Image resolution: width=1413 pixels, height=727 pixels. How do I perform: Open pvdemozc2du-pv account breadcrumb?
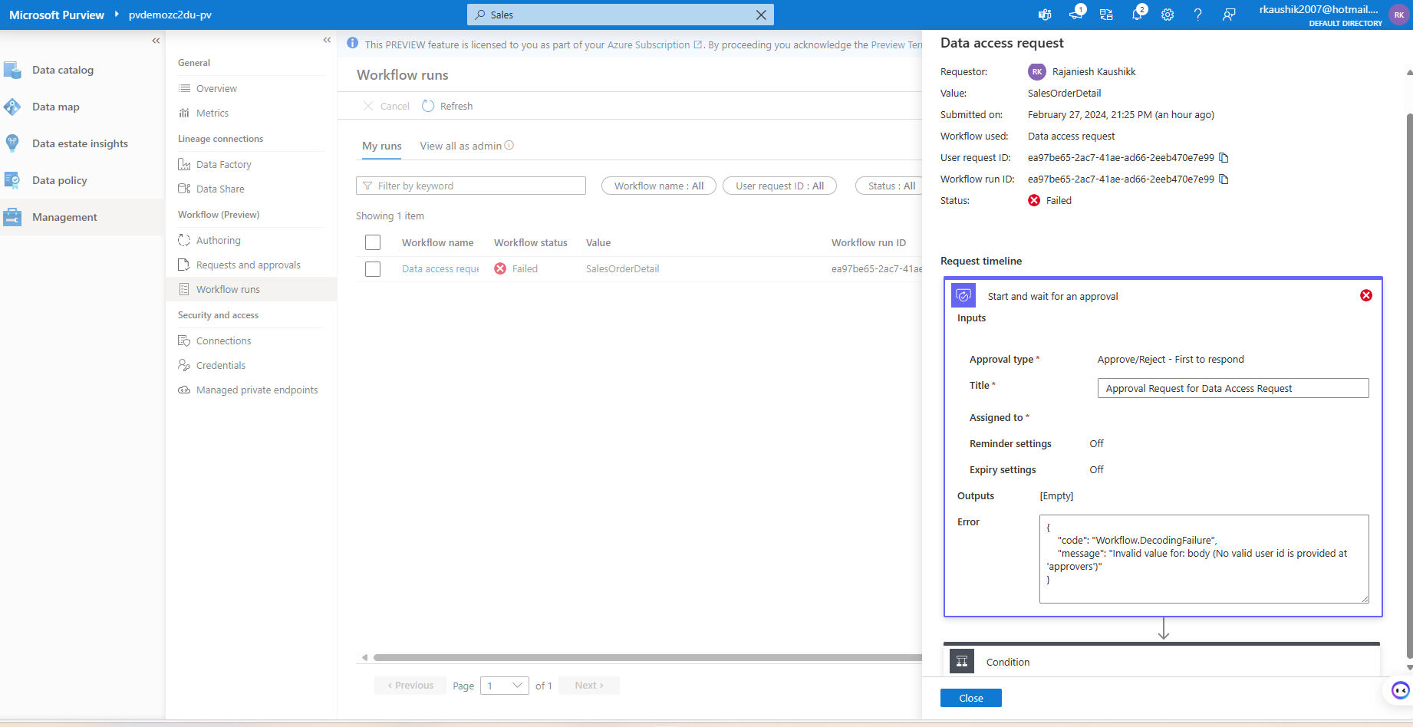point(170,15)
